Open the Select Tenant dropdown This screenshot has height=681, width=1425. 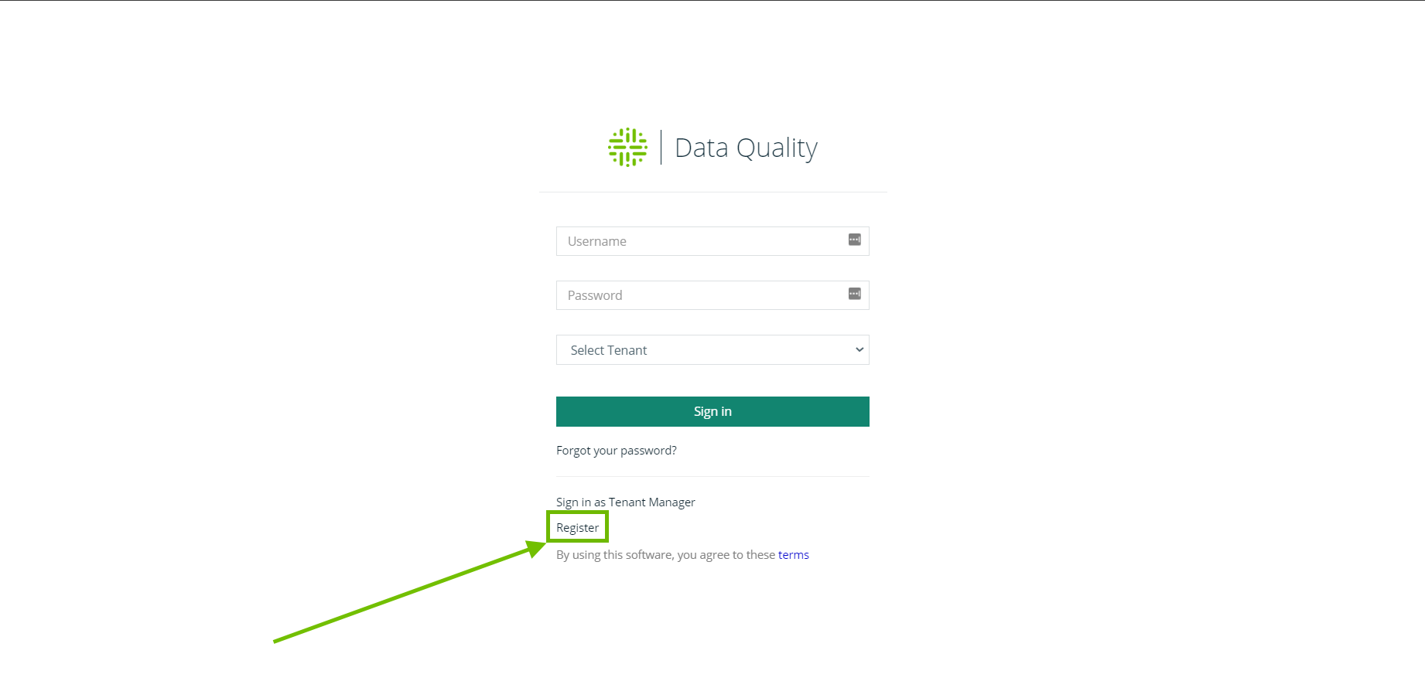[x=712, y=350]
